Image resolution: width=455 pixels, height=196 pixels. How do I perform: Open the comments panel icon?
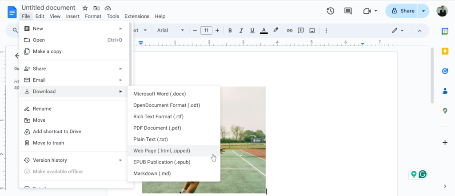[348, 11]
